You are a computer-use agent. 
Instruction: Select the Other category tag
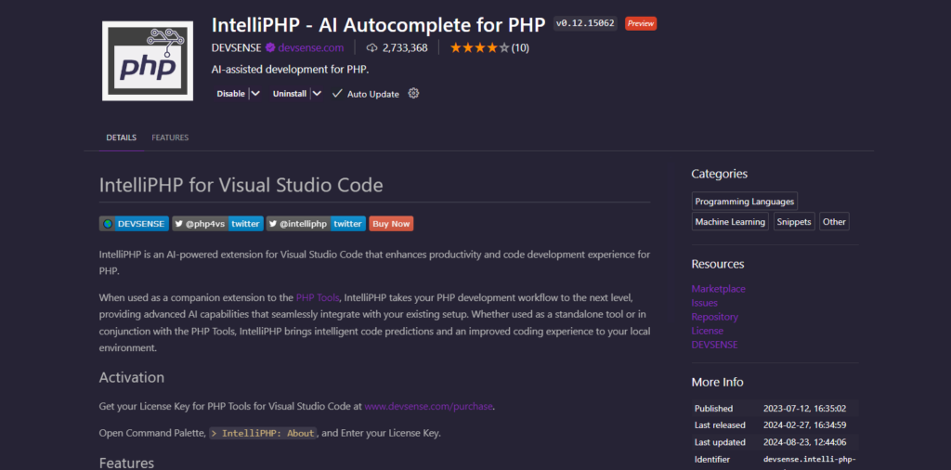pyautogui.click(x=834, y=221)
